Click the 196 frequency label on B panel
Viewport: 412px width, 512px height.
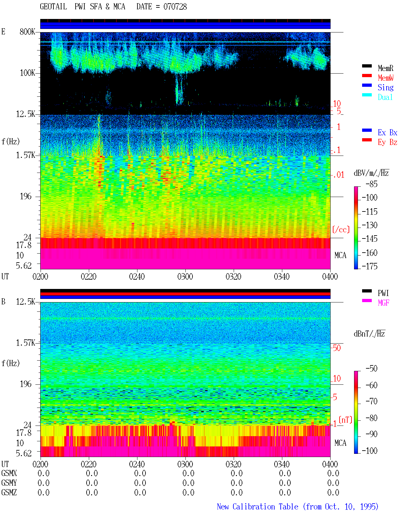coord(26,384)
